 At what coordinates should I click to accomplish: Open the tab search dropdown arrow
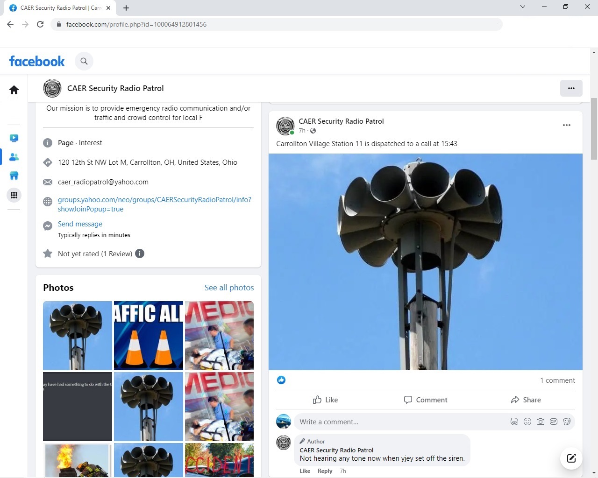[x=523, y=7]
